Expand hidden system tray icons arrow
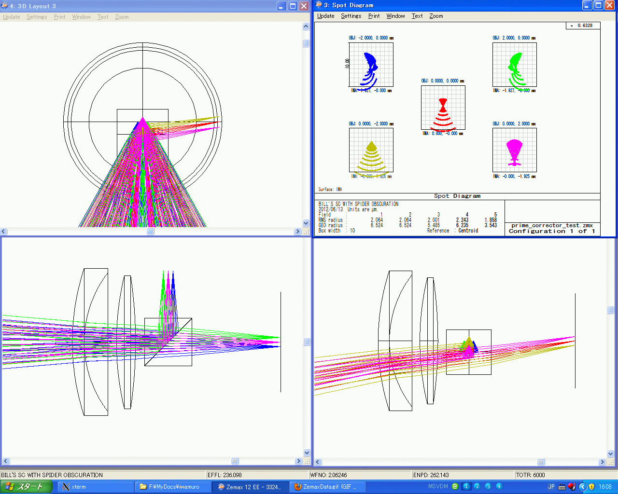The height and width of the screenshot is (494, 618). (x=583, y=487)
